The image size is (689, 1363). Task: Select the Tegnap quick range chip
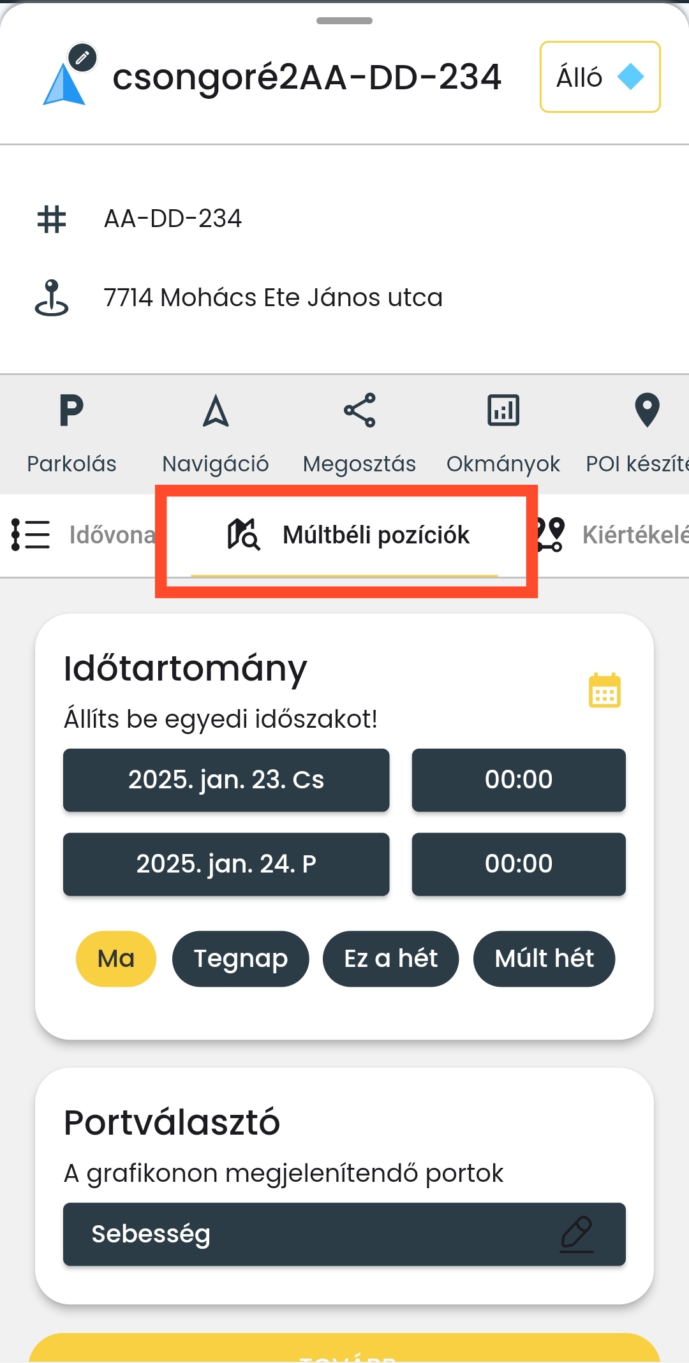(241, 959)
